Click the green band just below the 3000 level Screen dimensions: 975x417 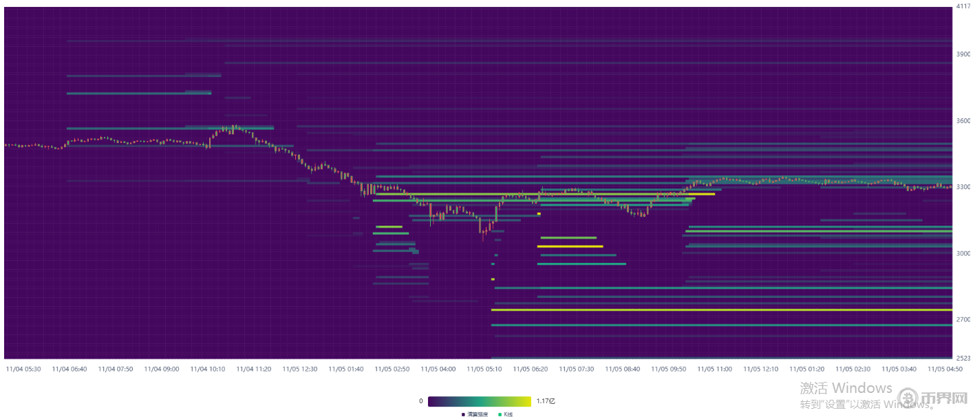pos(581,264)
